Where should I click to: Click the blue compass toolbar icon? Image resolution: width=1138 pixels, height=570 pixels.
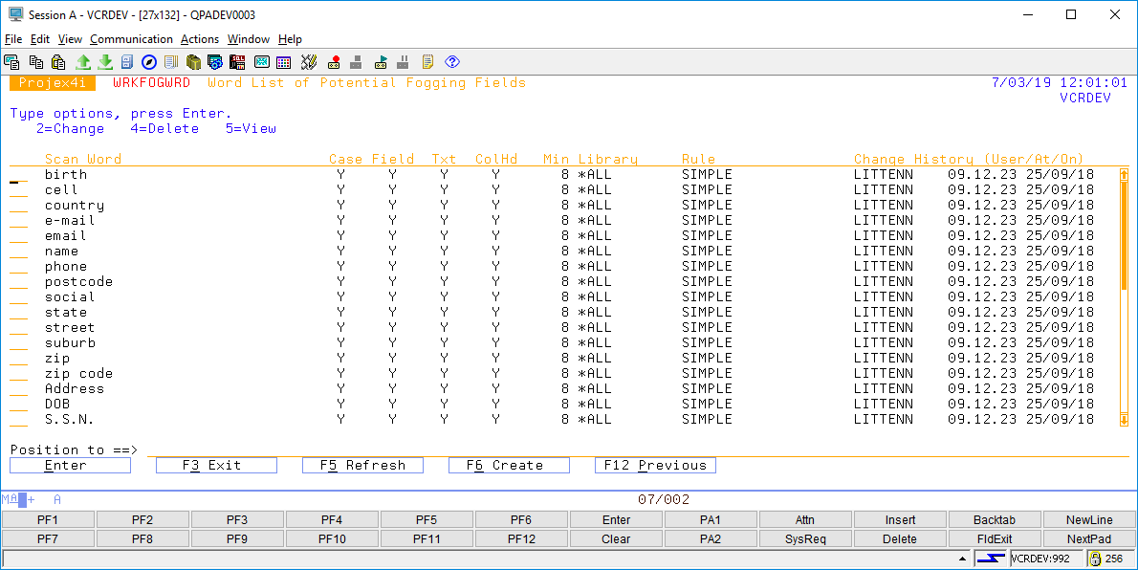149,62
